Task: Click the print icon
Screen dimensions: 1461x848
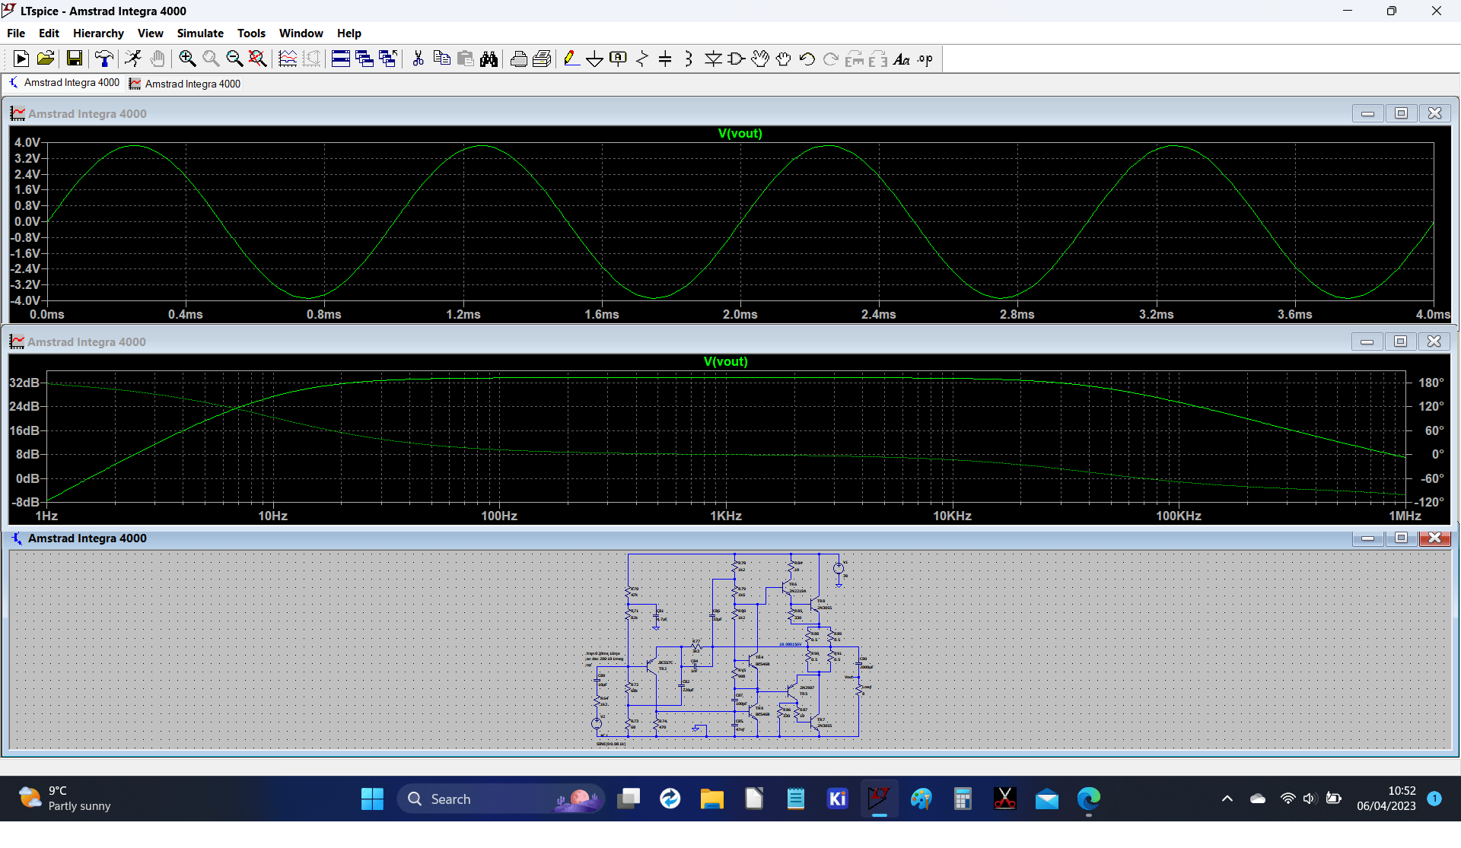Action: [519, 59]
